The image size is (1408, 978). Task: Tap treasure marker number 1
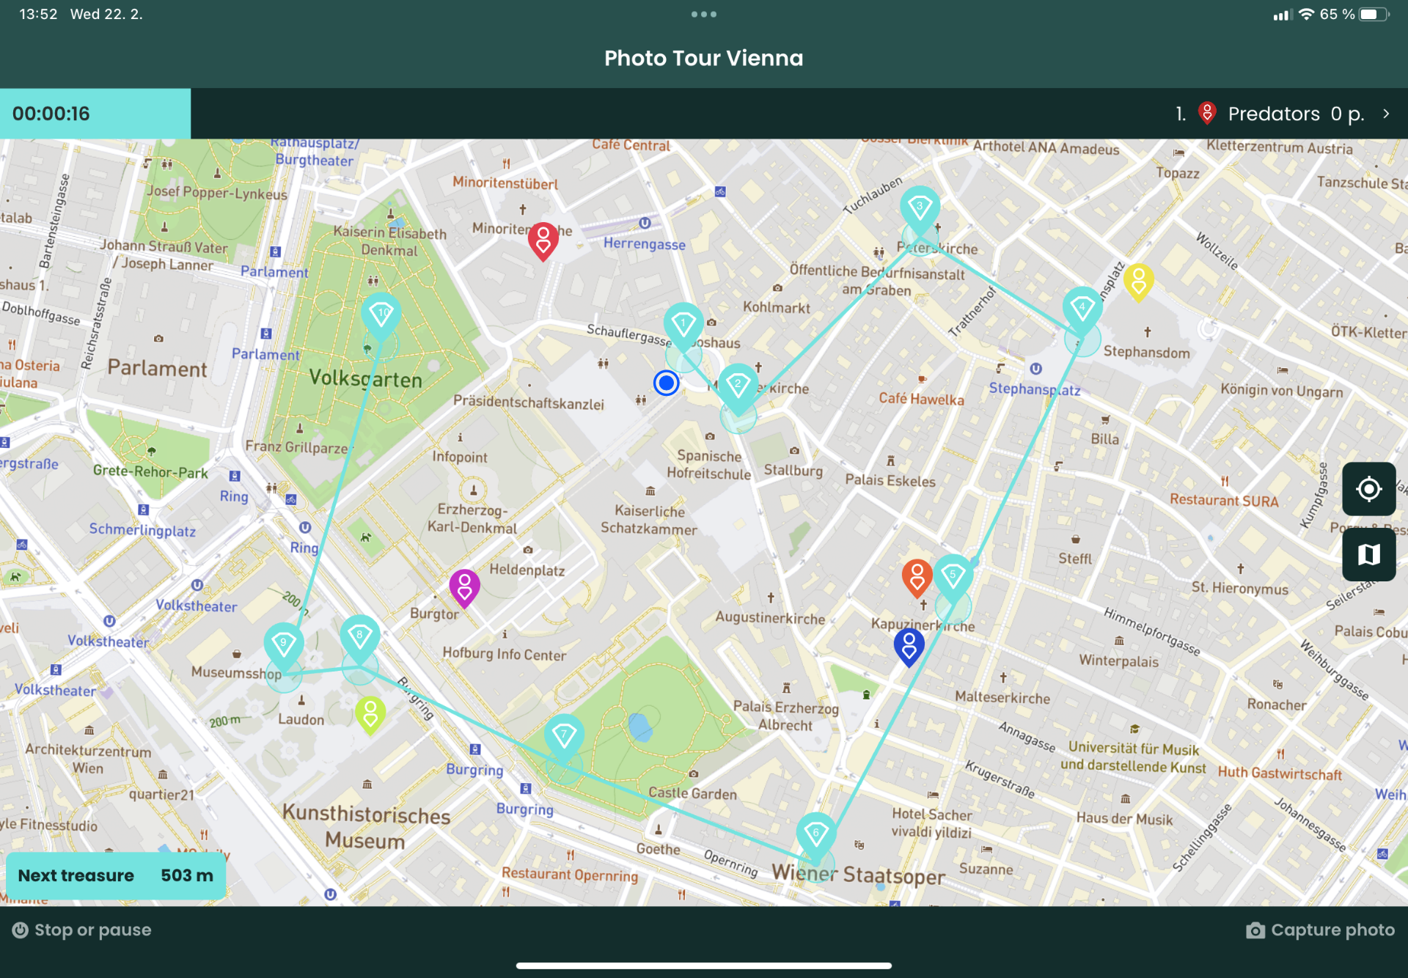(x=683, y=324)
